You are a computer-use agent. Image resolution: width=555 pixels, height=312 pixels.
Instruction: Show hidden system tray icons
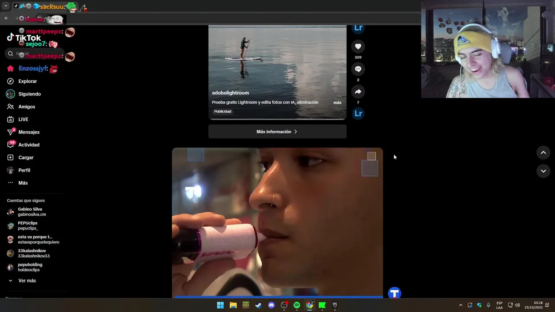[x=460, y=305]
